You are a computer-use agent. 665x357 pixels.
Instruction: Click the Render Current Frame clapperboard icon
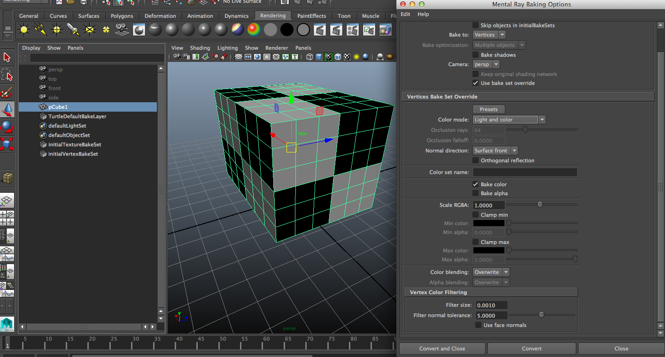pyautogui.click(x=320, y=30)
